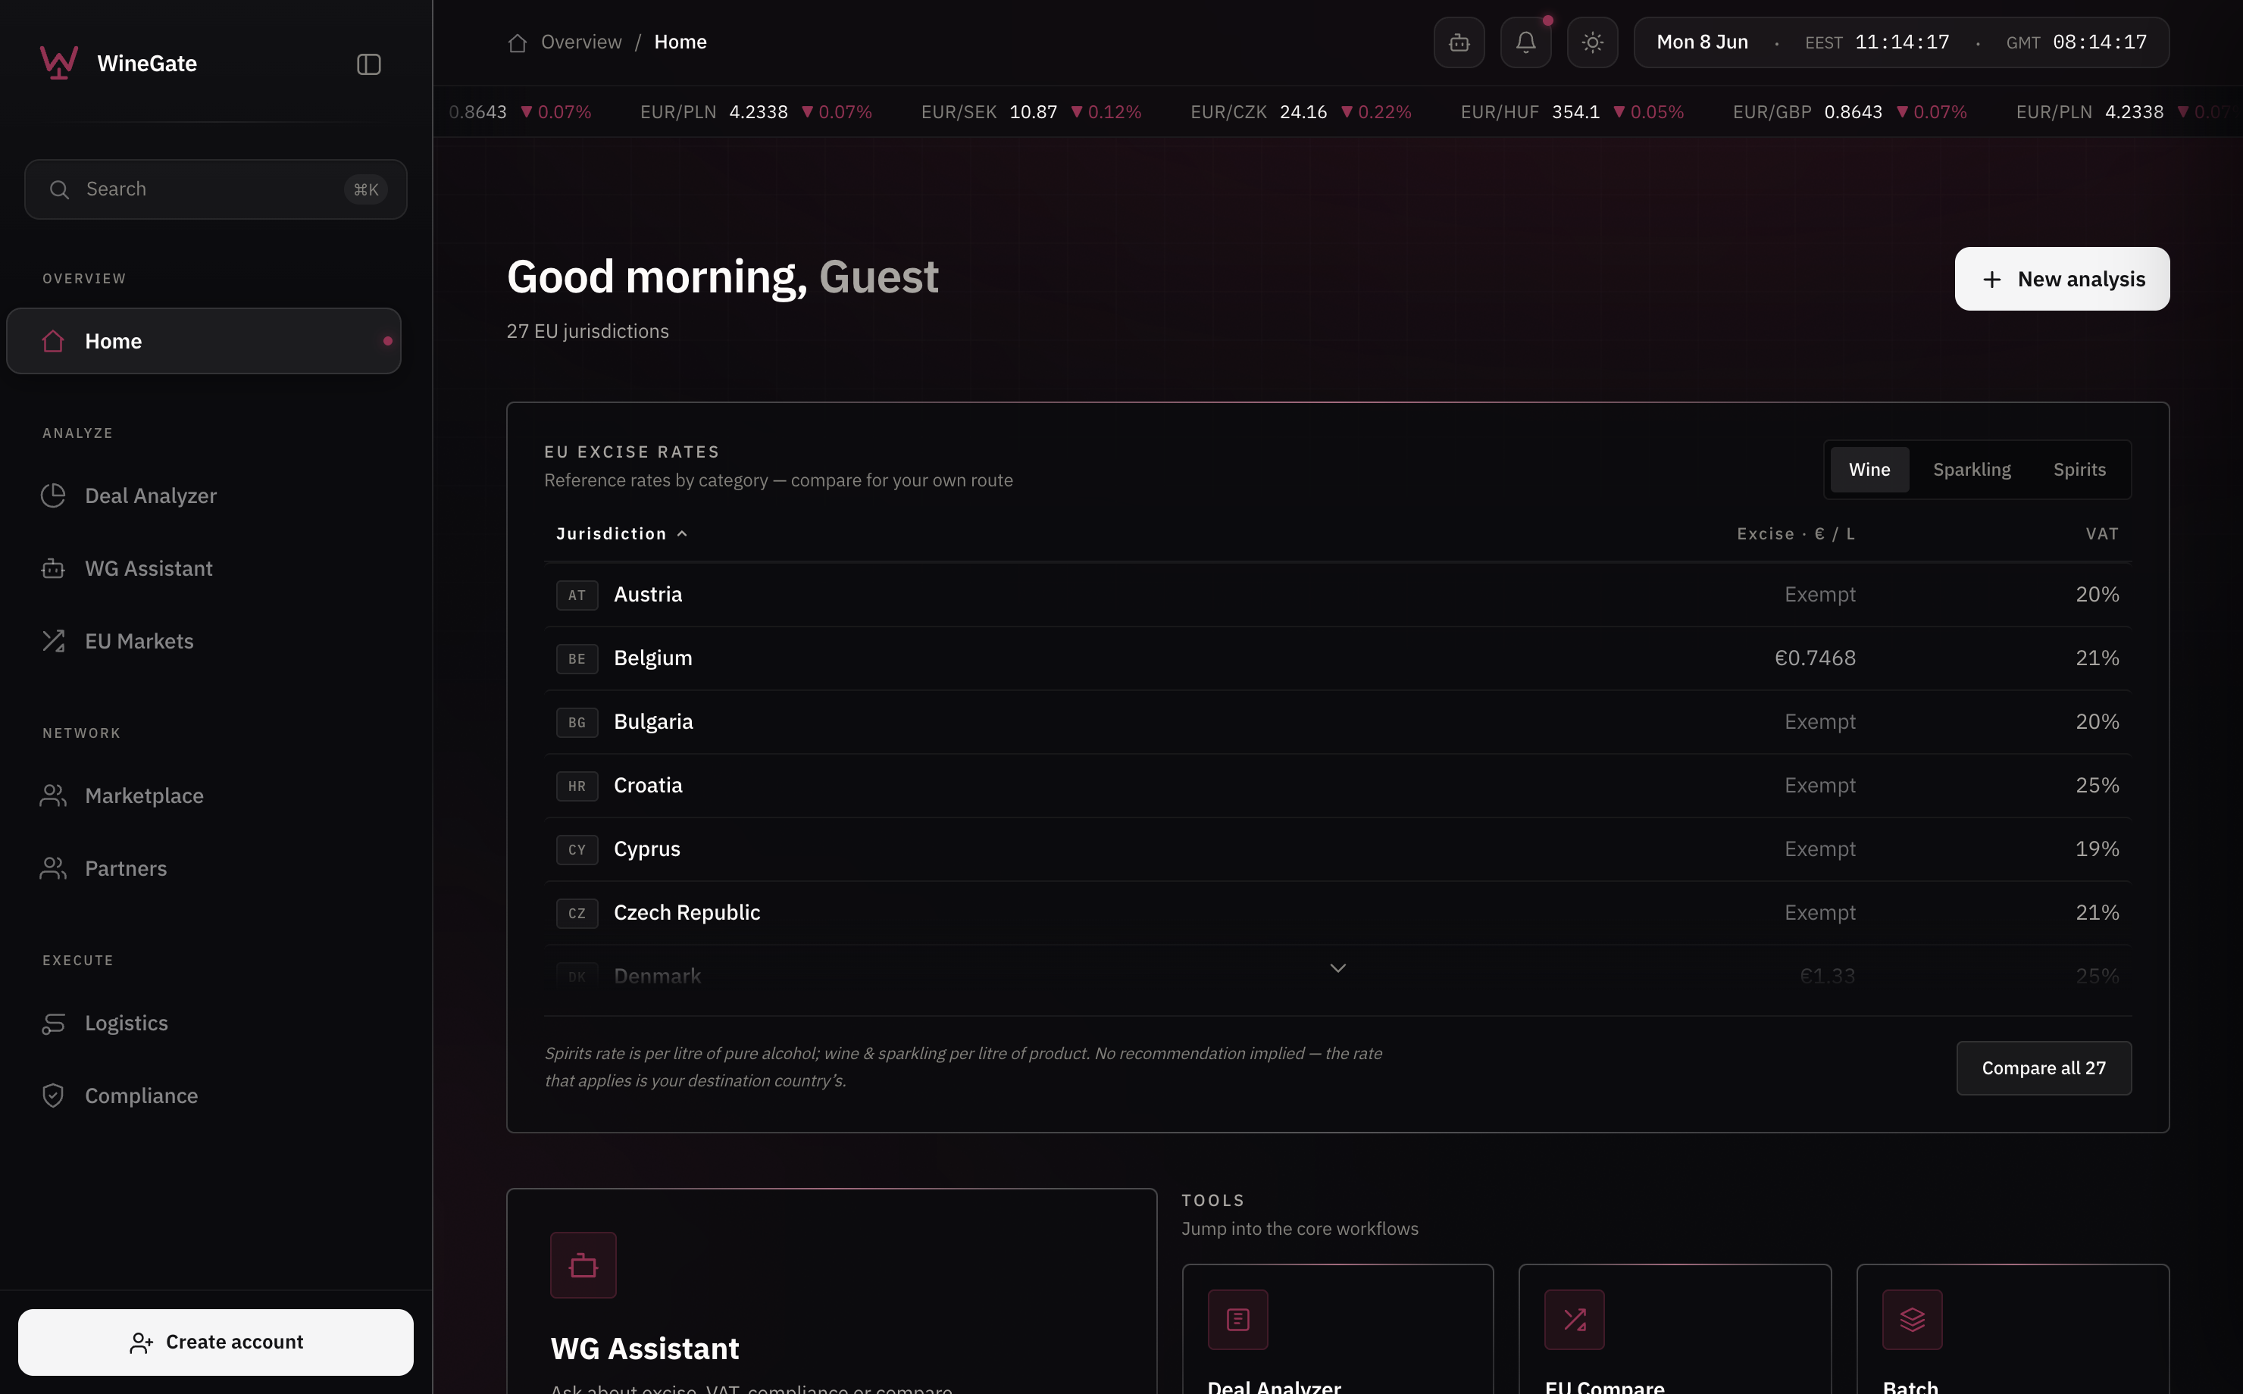Open Deal Analyzer from sidebar
Screen dimensions: 2243x1394
point(152,495)
